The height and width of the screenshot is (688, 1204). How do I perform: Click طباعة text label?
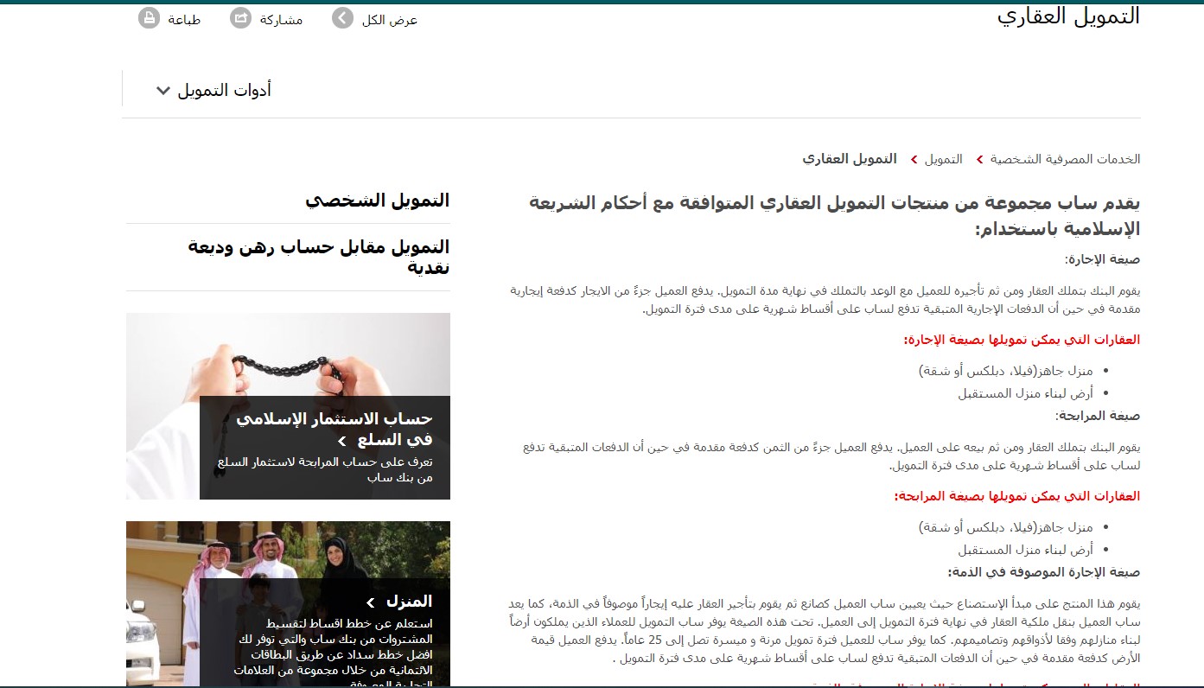pyautogui.click(x=184, y=19)
